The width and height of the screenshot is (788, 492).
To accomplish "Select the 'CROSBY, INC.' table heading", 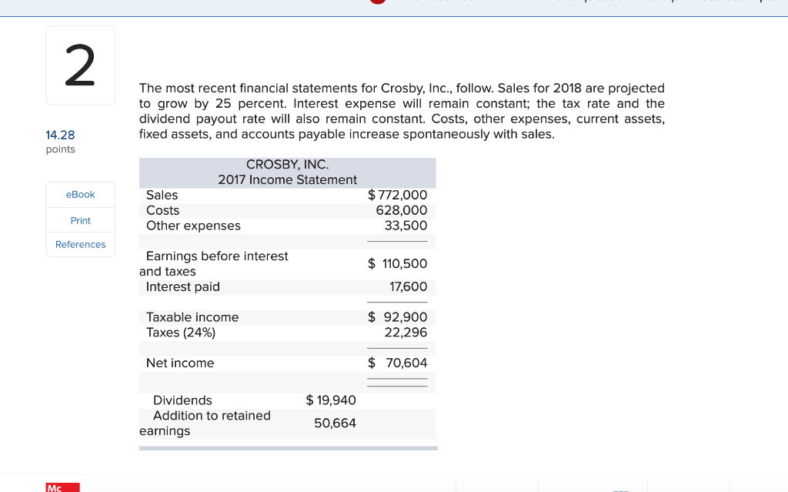I will point(288,165).
